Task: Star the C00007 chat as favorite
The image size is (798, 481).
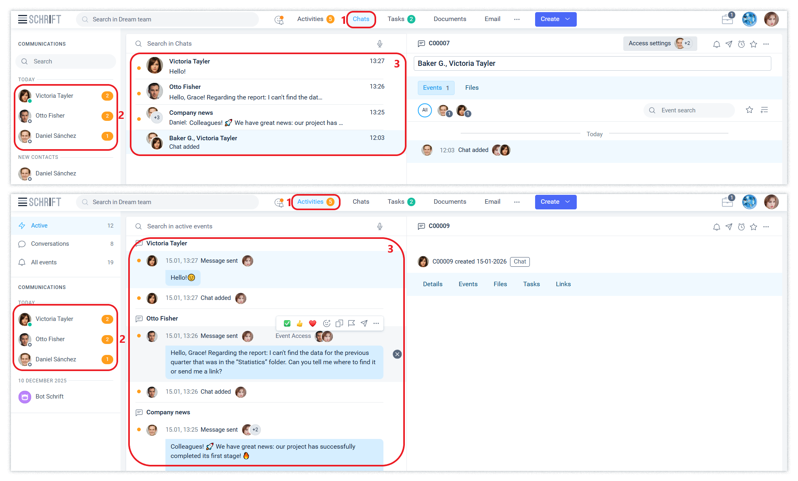Action: point(753,44)
